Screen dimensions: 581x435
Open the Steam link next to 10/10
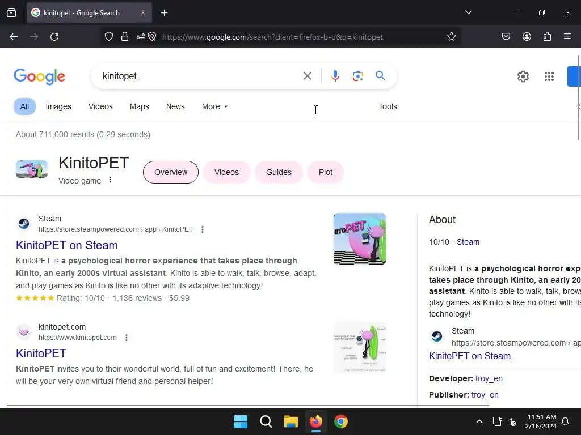point(468,242)
